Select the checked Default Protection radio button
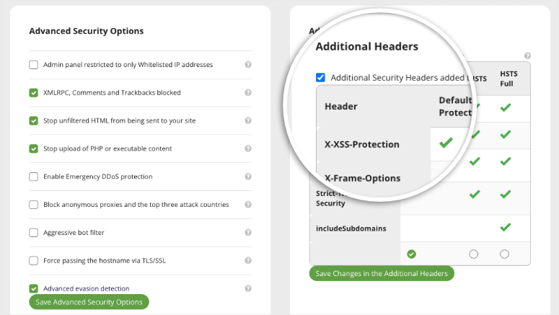The image size is (559, 315). click(411, 254)
